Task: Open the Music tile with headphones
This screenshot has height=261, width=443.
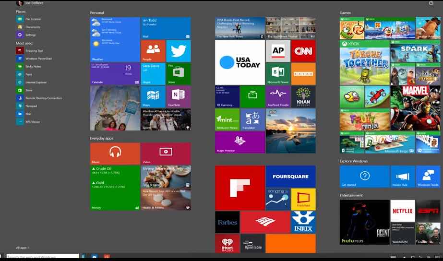Action: pyautogui.click(x=115, y=154)
